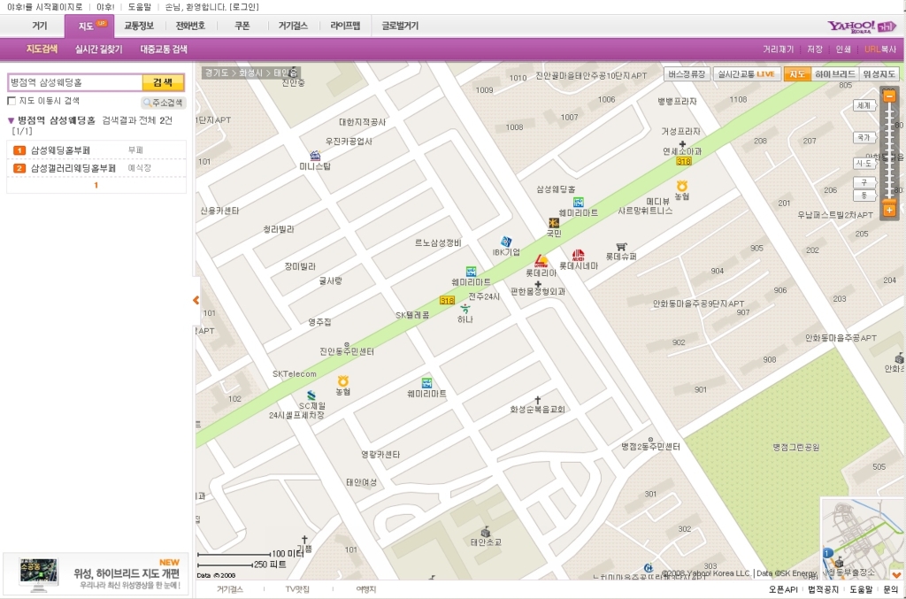Select the 롯데시네마 cinema icon
This screenshot has height=599, width=906.
click(x=578, y=255)
